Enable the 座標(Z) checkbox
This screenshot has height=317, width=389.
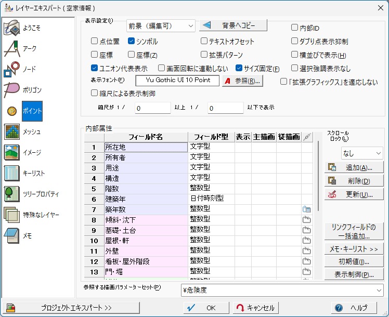click(x=131, y=54)
